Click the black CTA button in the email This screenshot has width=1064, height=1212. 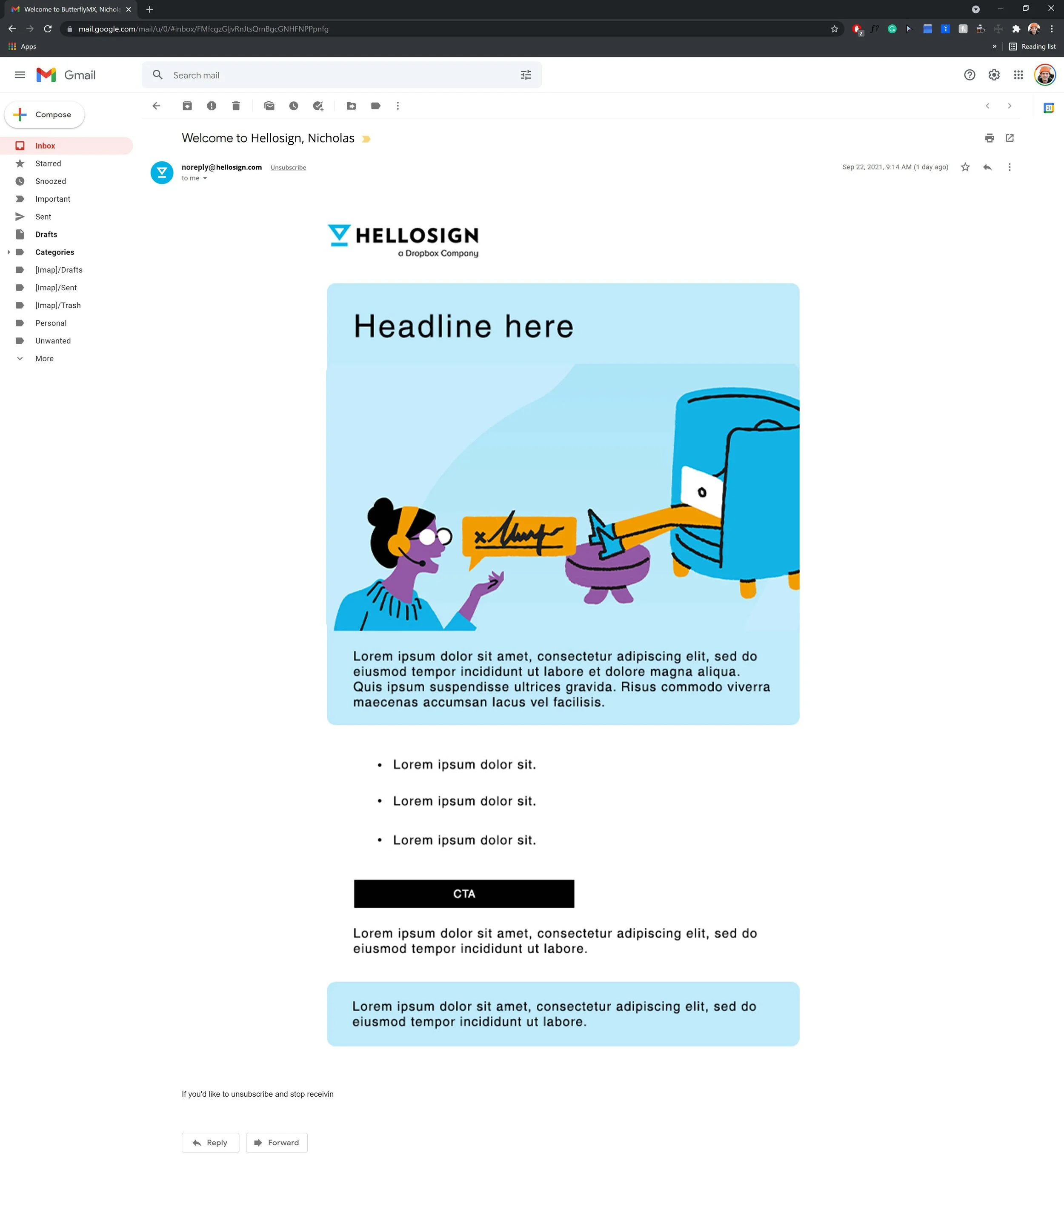(x=464, y=894)
